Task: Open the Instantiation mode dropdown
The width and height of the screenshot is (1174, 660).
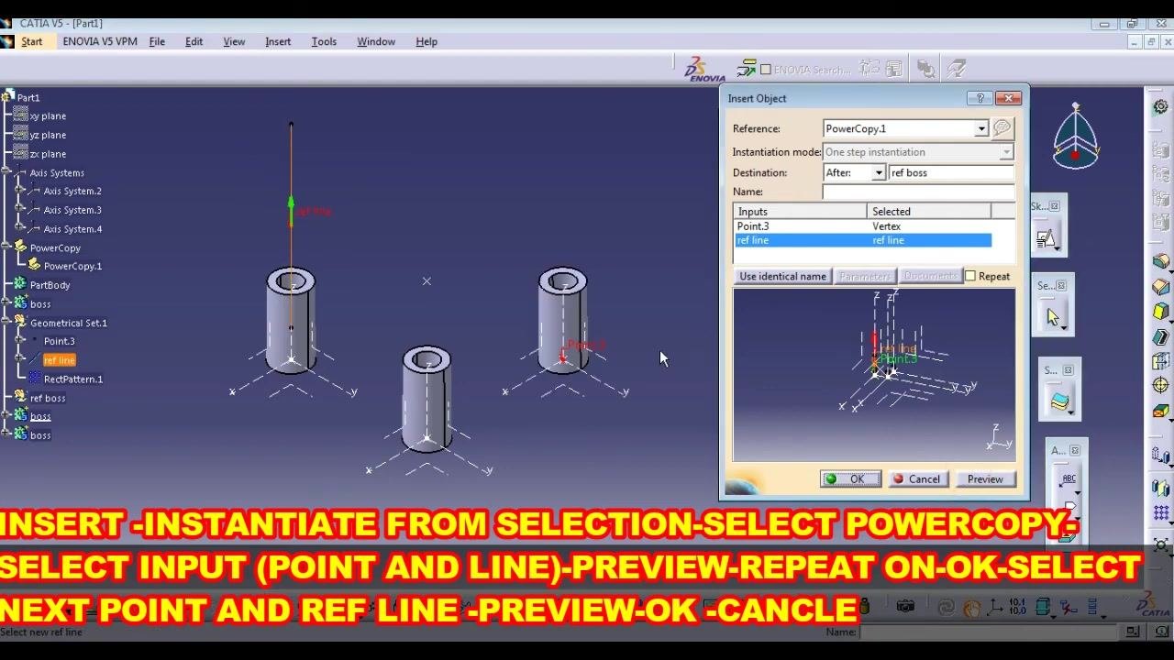Action: click(x=1006, y=152)
